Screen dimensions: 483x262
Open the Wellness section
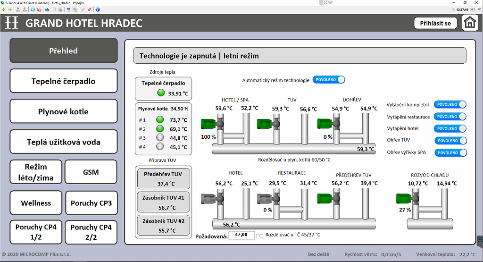(x=36, y=203)
